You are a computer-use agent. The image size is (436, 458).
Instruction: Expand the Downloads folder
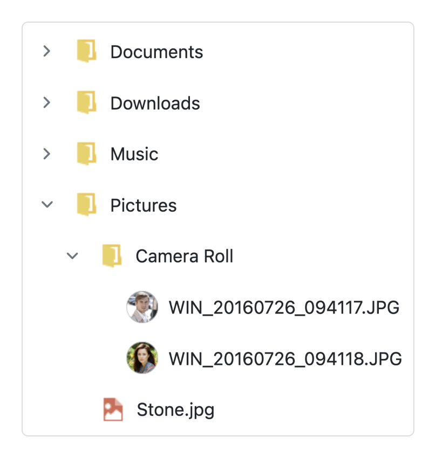[47, 102]
